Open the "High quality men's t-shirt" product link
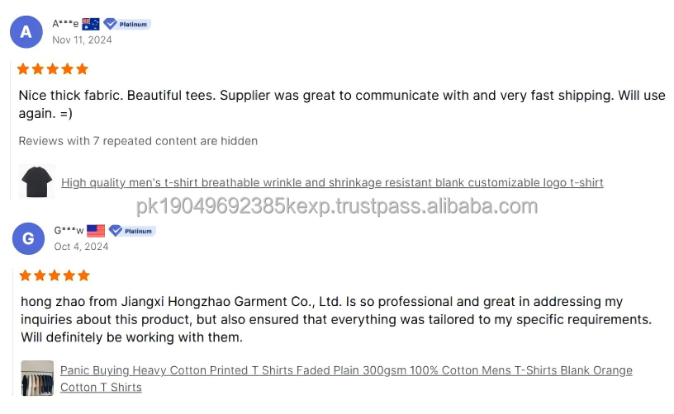The width and height of the screenshot is (674, 414). coord(332,182)
